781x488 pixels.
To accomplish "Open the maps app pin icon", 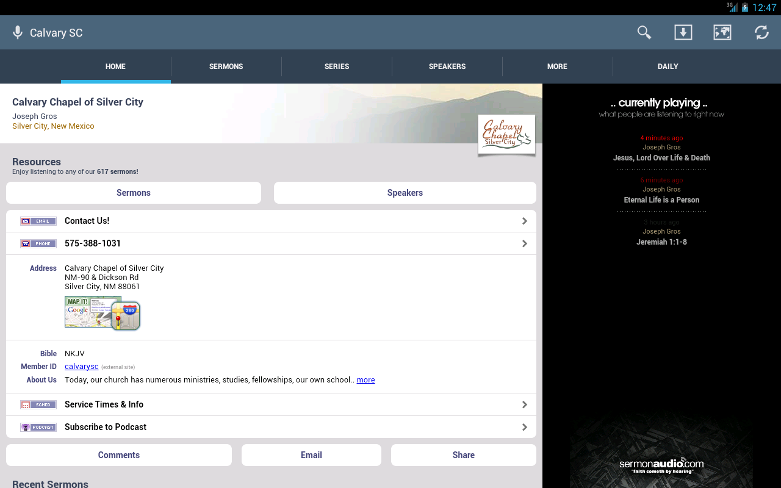I will (x=126, y=316).
